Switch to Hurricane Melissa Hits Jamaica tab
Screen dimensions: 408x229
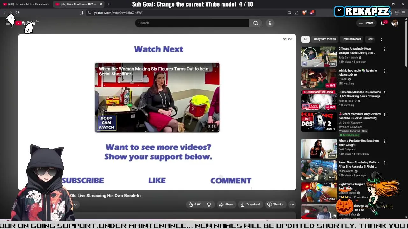[x=26, y=4]
